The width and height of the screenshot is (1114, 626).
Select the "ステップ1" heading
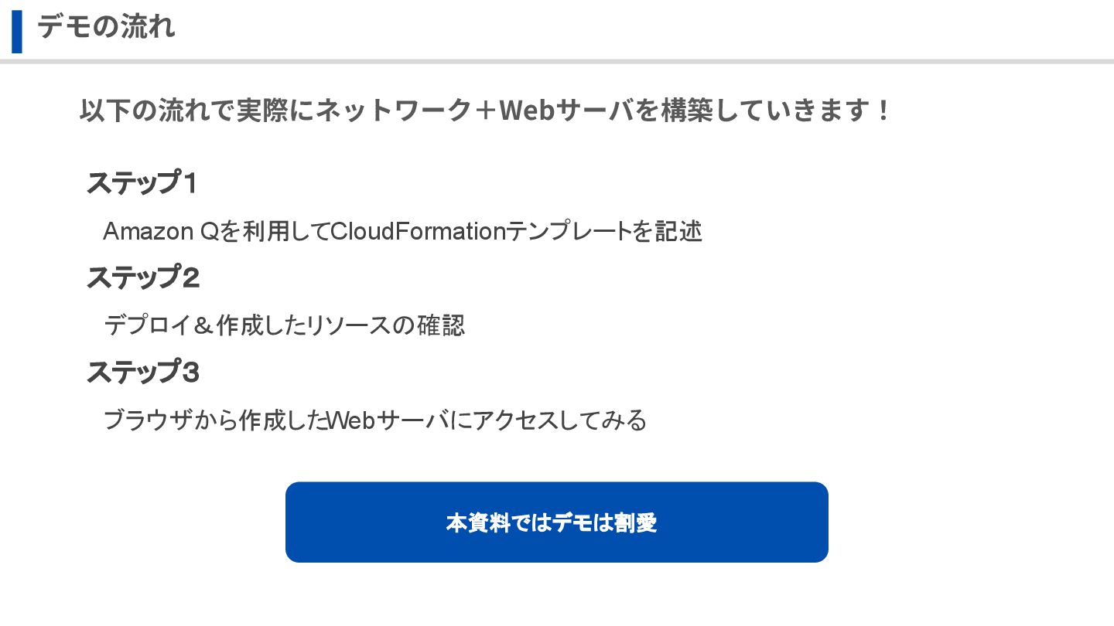coord(142,184)
